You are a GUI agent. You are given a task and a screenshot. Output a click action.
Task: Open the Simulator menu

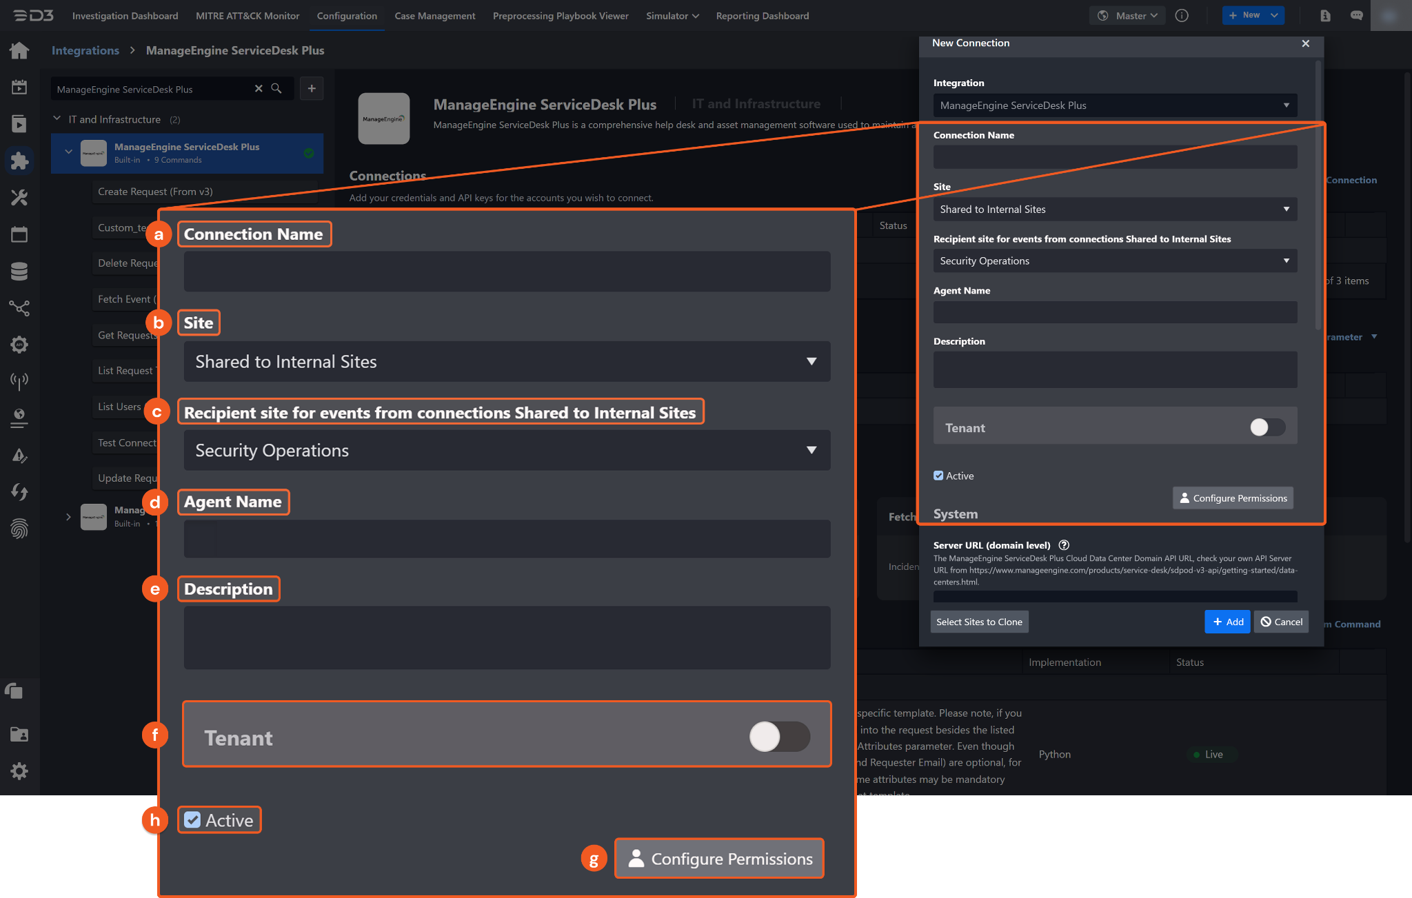tap(672, 16)
